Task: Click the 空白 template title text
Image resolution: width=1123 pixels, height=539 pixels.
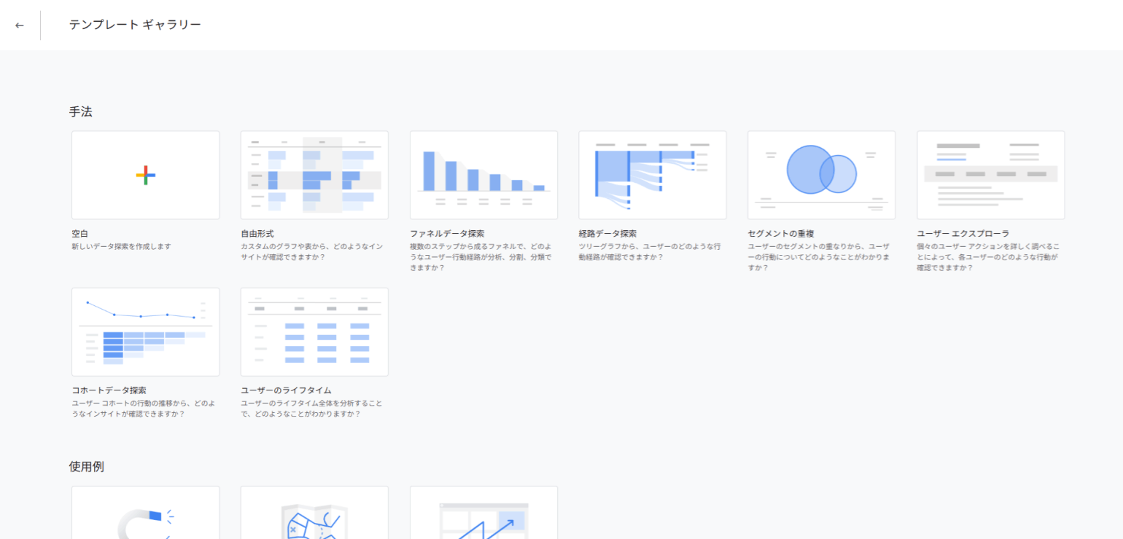Action: coord(79,234)
